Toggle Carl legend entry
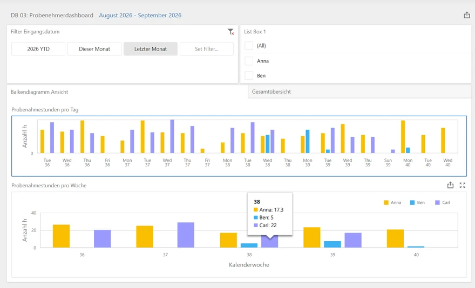Viewport: 475px width, 288px height. pyautogui.click(x=443, y=202)
